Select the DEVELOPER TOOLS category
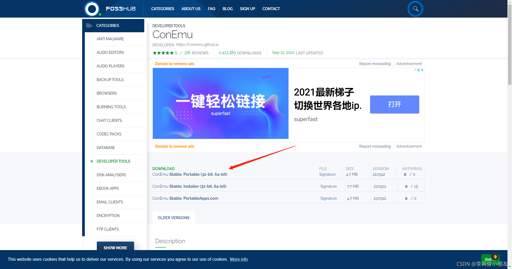 (113, 161)
